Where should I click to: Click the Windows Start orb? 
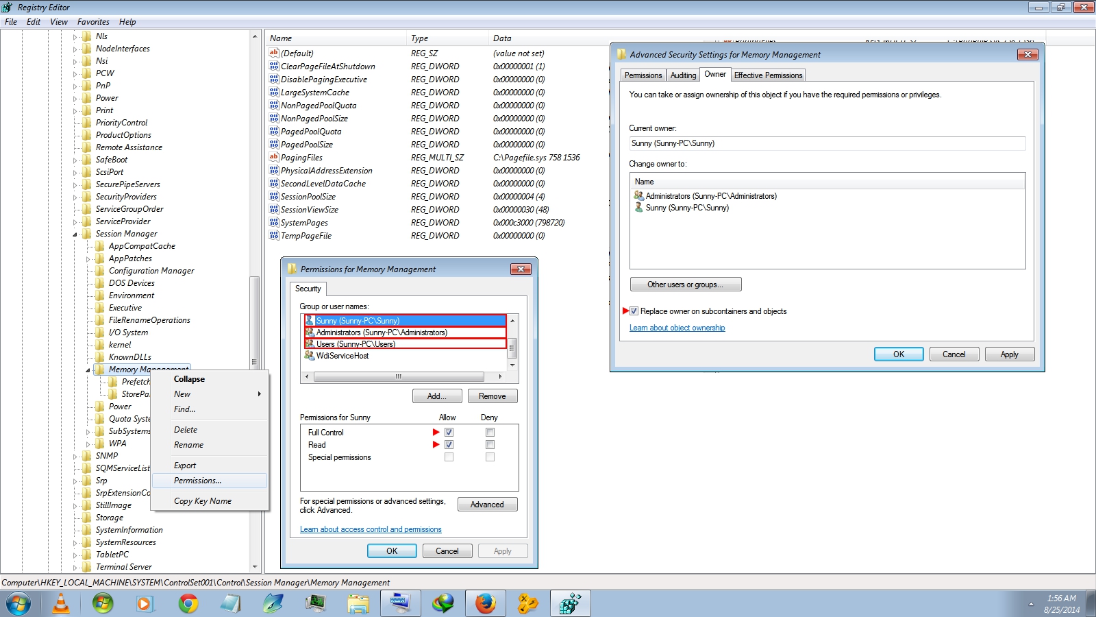coord(18,604)
